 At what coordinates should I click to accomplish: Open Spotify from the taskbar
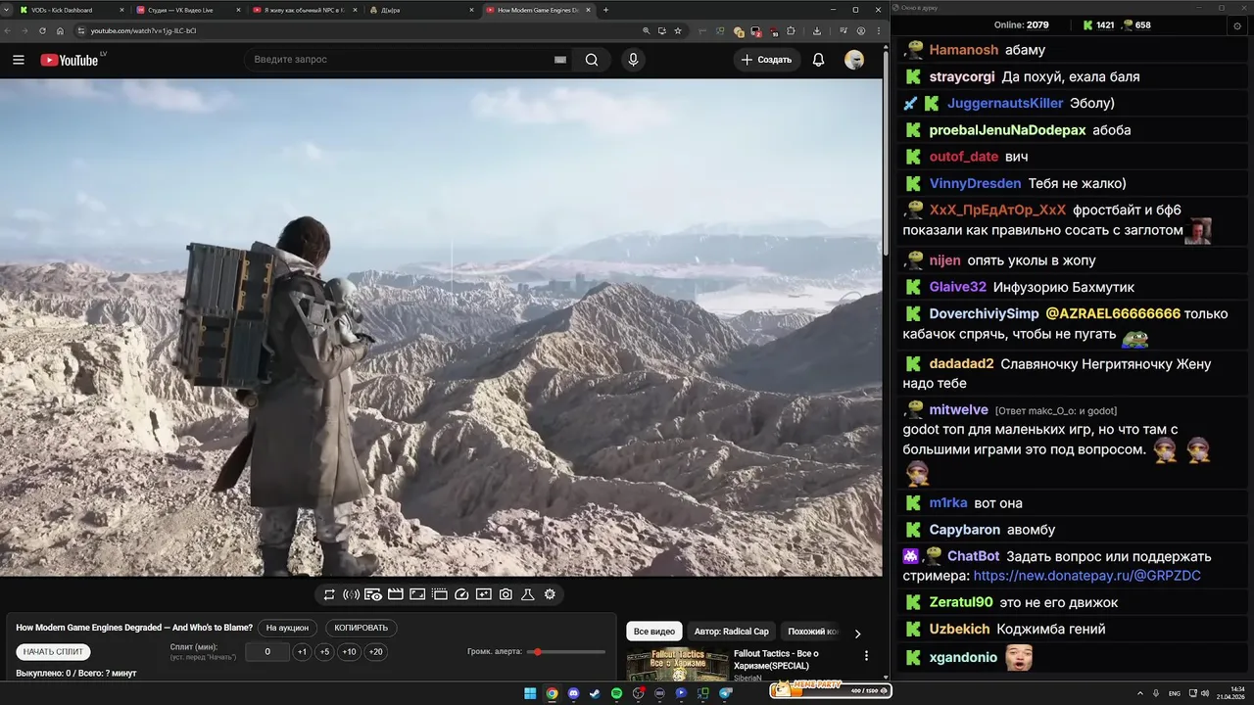click(616, 693)
